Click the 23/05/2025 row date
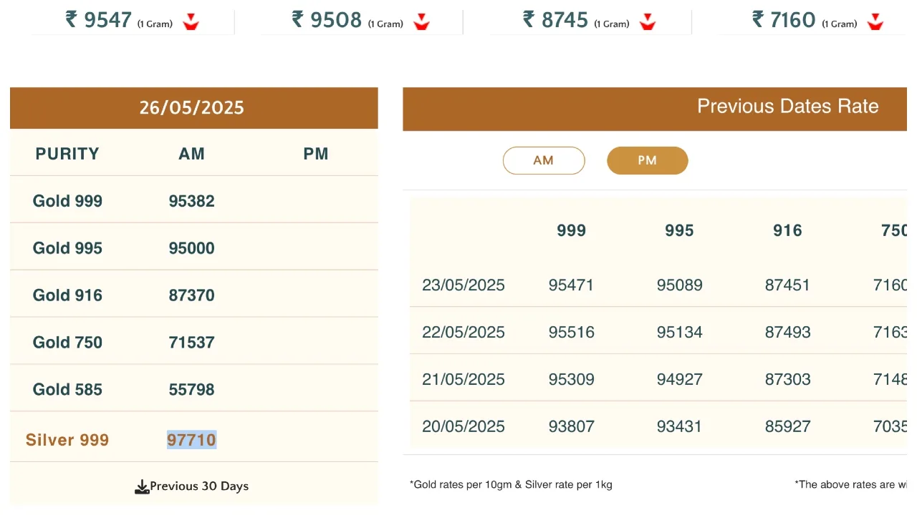 464,285
